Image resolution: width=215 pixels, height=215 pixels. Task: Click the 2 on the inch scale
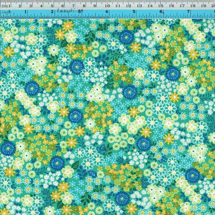[x=52, y=12]
